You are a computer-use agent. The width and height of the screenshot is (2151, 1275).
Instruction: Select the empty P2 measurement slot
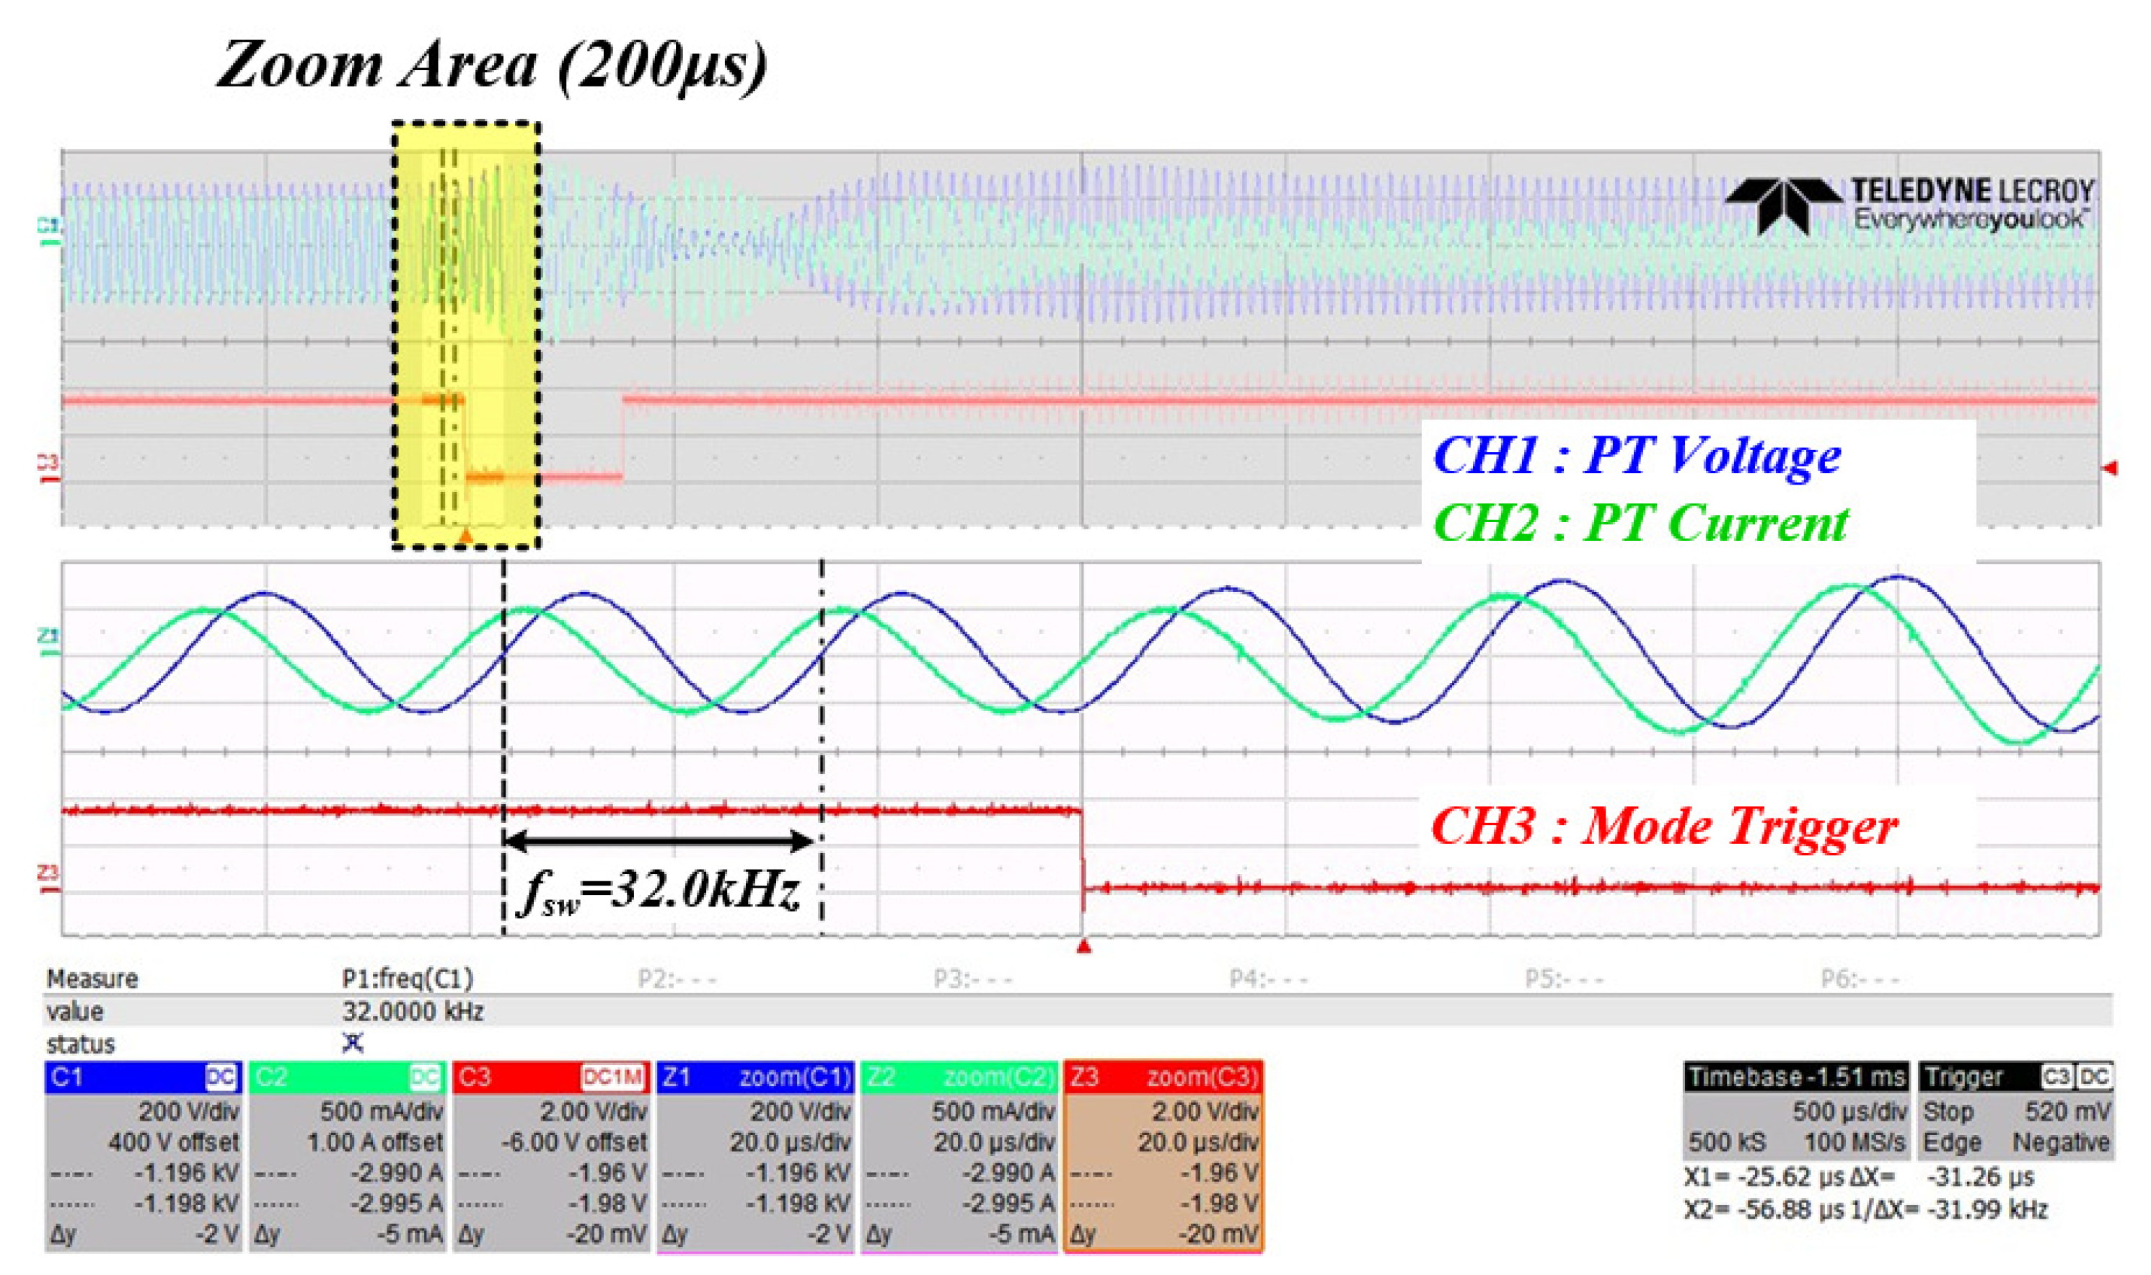tap(677, 979)
